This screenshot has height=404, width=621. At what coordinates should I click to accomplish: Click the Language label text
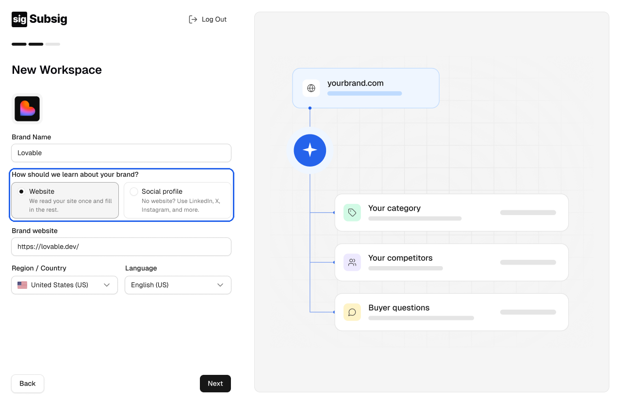point(141,268)
